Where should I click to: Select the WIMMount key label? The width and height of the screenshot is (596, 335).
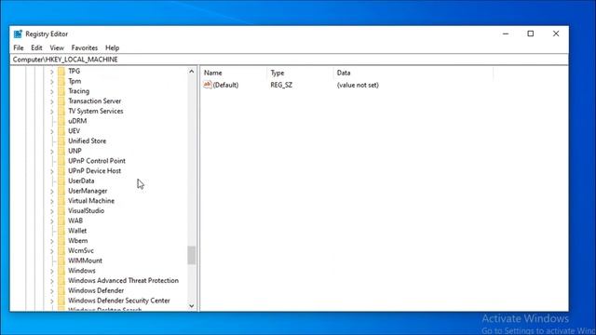pyautogui.click(x=85, y=261)
